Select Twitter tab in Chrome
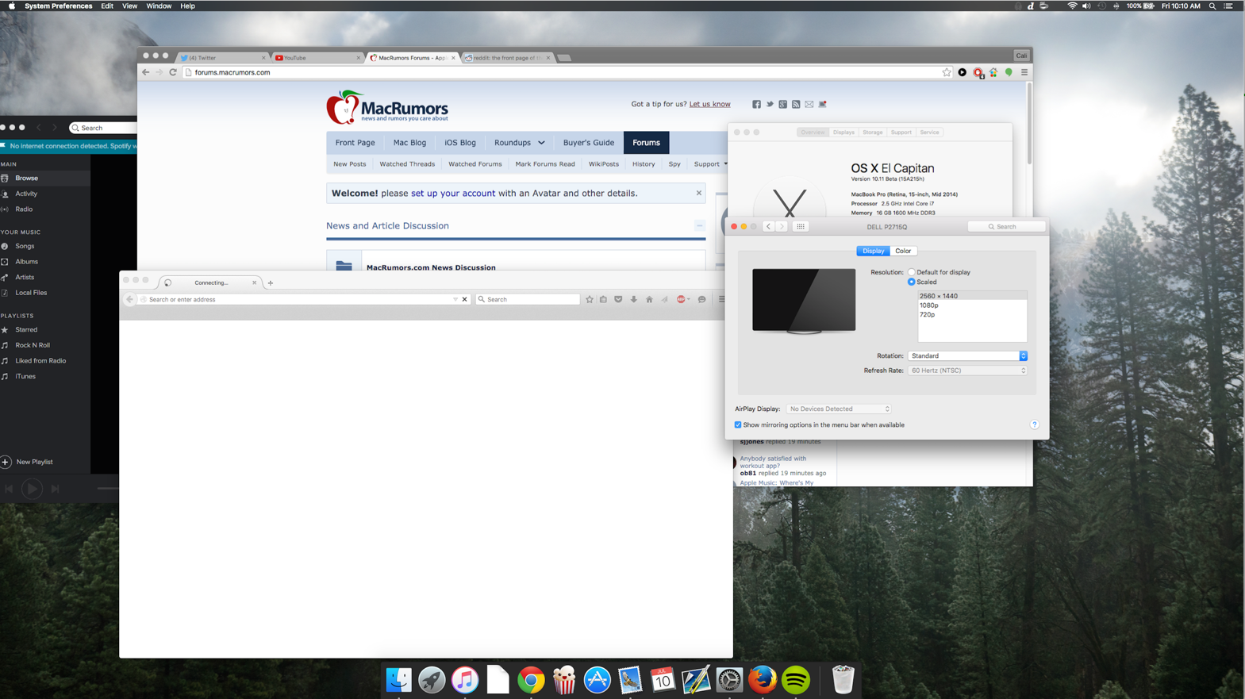The width and height of the screenshot is (1245, 699). [222, 58]
